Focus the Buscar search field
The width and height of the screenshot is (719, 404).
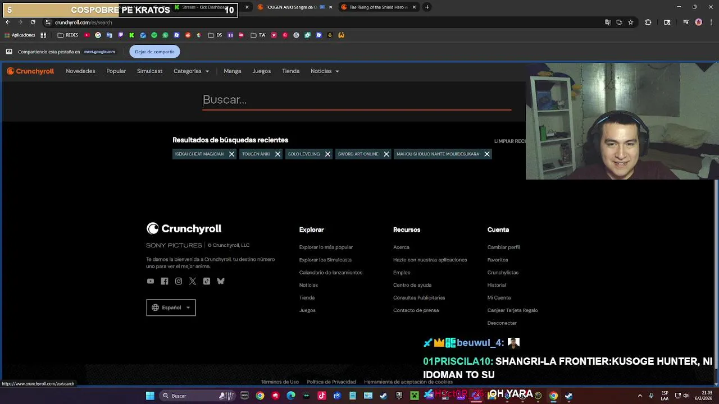(x=357, y=100)
